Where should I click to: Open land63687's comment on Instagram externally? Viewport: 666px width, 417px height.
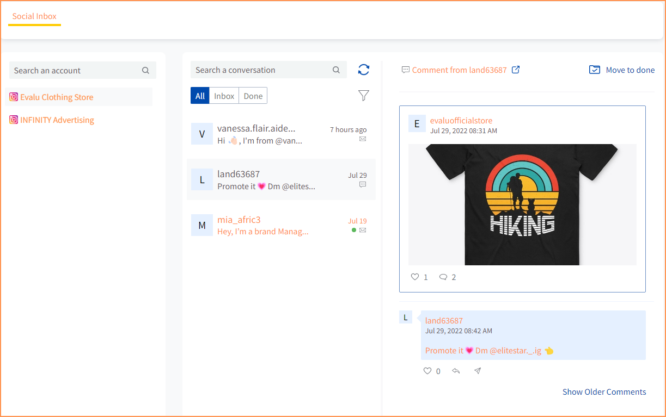pos(516,70)
